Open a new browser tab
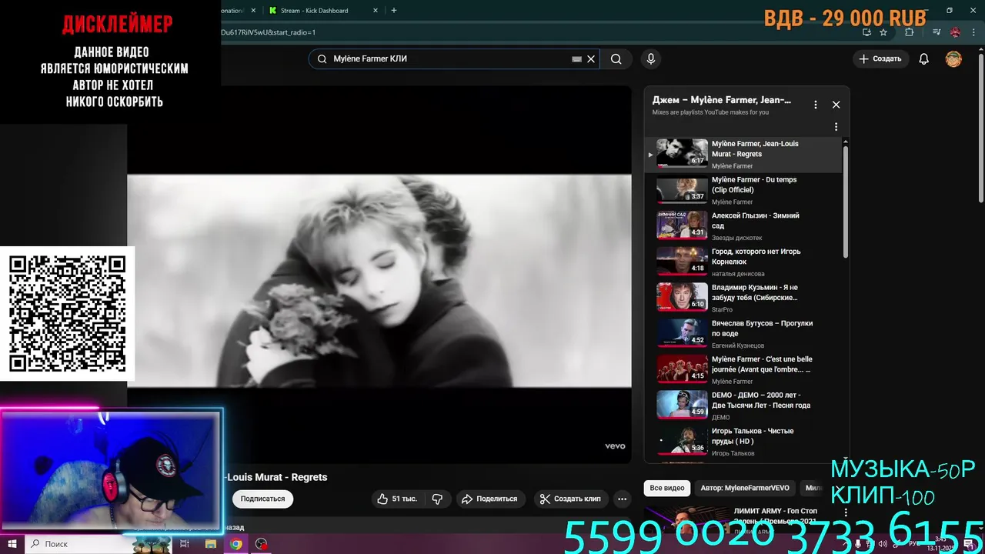The width and height of the screenshot is (985, 554). pos(394,11)
